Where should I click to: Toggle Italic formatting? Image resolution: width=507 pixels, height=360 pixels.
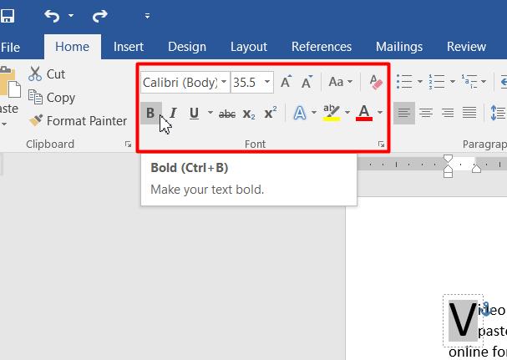tap(173, 114)
